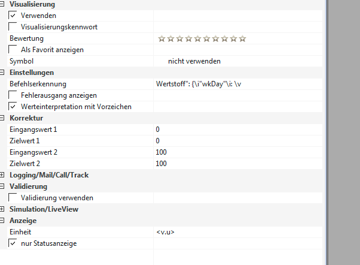Collapse the Visualisierung section

[x=4, y=4]
